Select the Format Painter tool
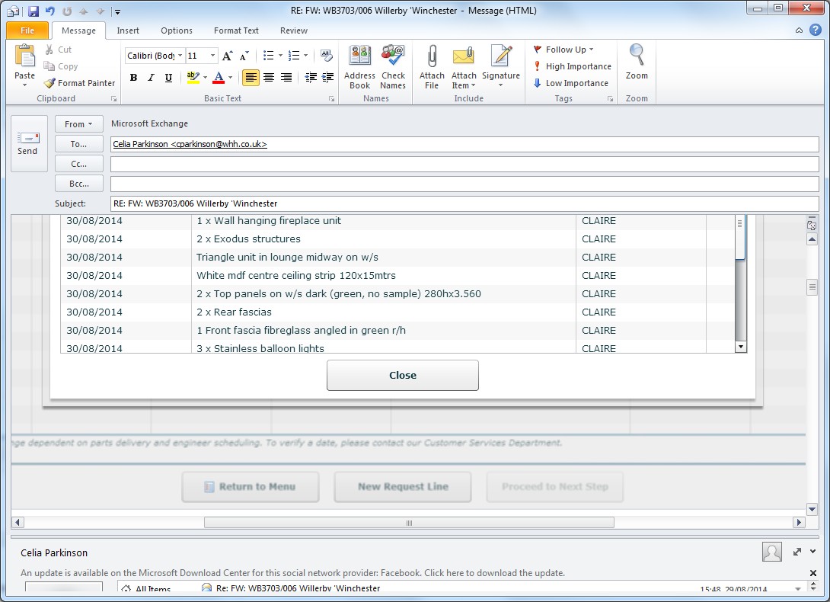The image size is (830, 602). 79,83
